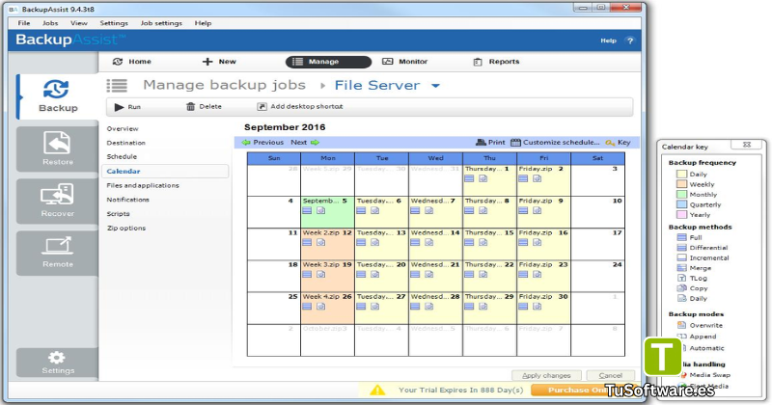This screenshot has height=405, width=772.
Task: Open the Settings gear in sidebar
Action: (58, 363)
